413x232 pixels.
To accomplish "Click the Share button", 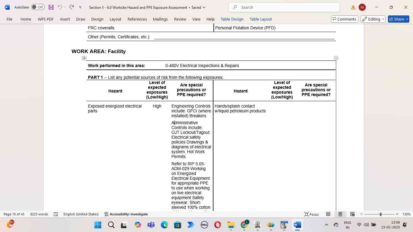I will [398, 19].
